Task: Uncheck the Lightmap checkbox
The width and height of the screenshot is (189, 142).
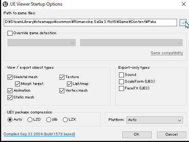Action: tap(69, 84)
